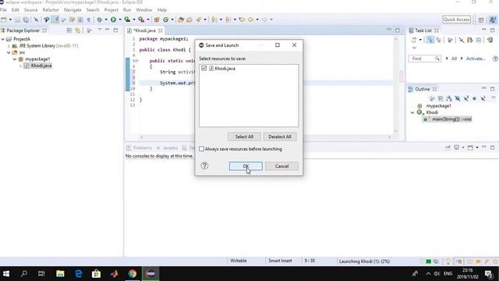Expand the Khodi.java node

tap(21, 66)
